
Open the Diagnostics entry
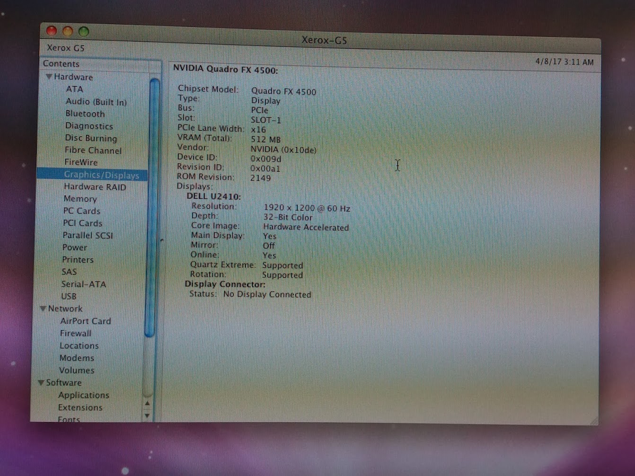89,126
